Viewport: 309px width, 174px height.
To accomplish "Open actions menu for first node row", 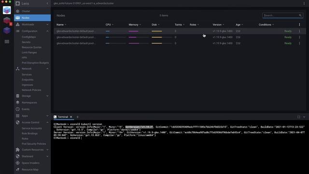I will click(299, 31).
